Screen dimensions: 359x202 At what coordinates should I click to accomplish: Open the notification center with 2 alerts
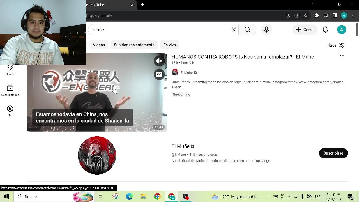click(350, 197)
